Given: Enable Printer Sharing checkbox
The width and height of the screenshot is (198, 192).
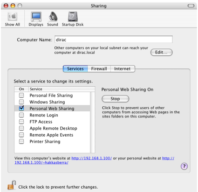Looking at the screenshot, I should pyautogui.click(x=21, y=141).
